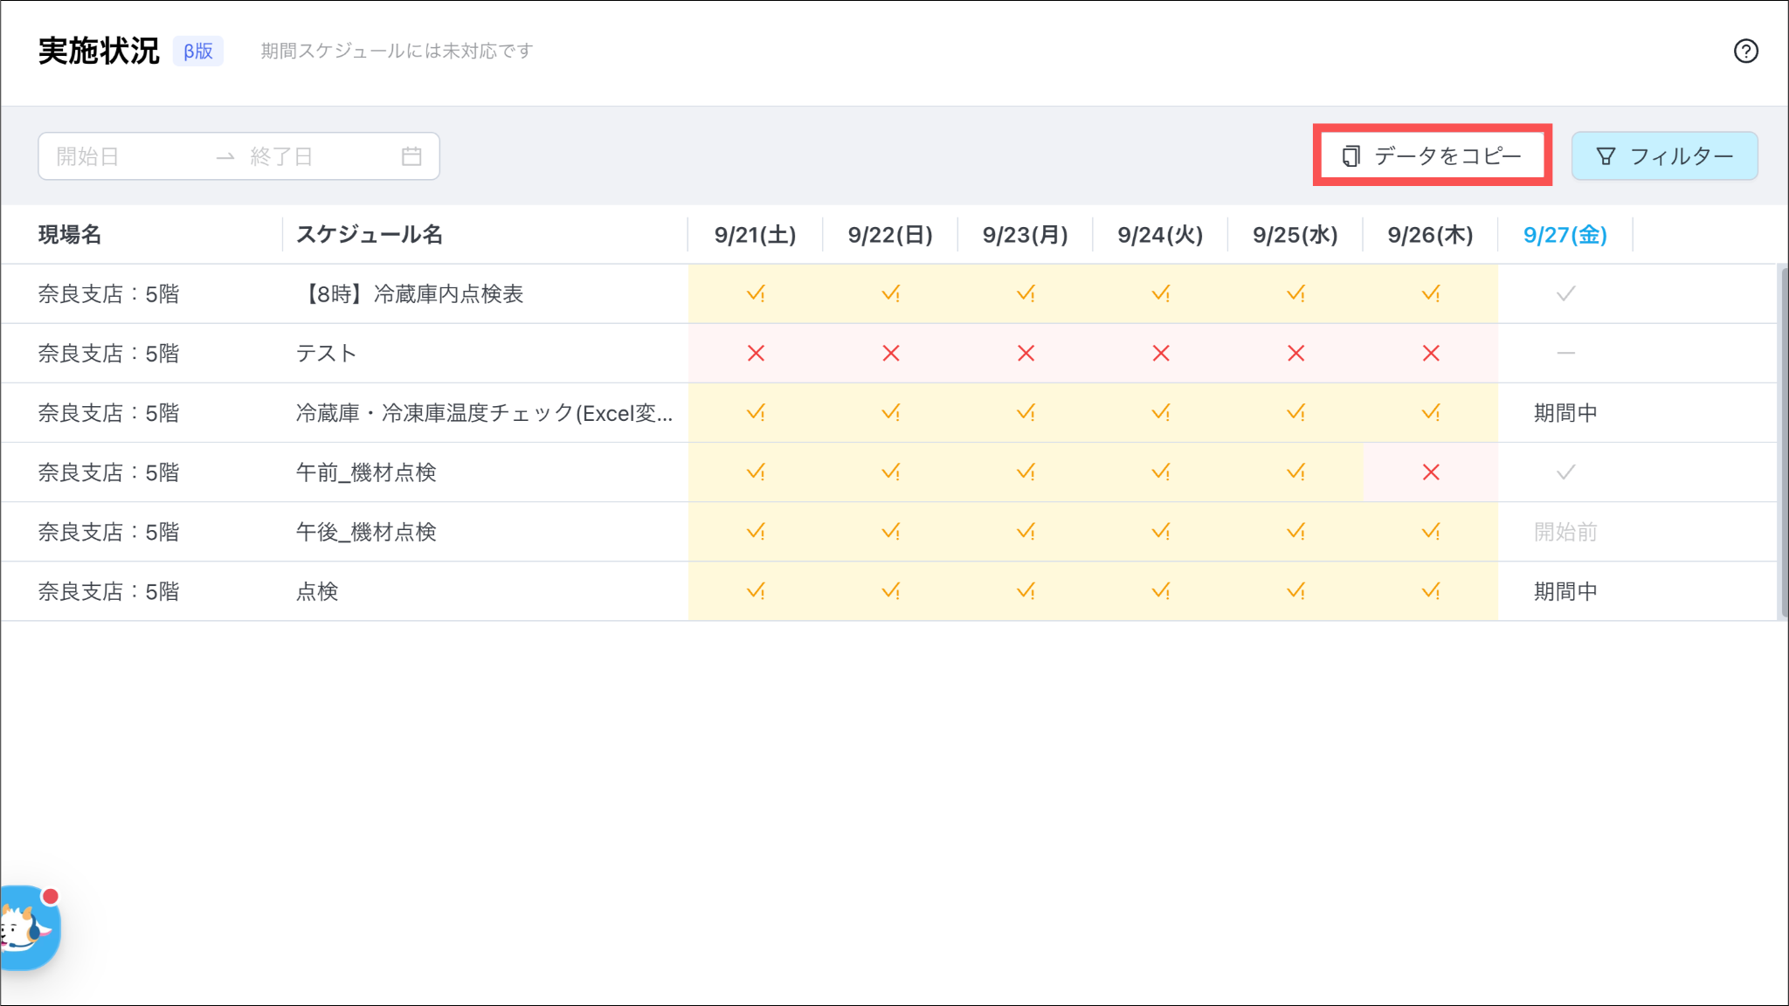Click the calendar icon in date range field
Viewport: 1789px width, 1006px height.
point(411,156)
